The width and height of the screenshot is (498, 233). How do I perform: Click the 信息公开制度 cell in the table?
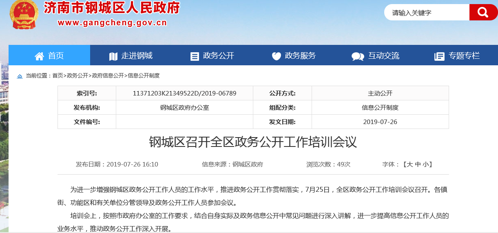380,108
